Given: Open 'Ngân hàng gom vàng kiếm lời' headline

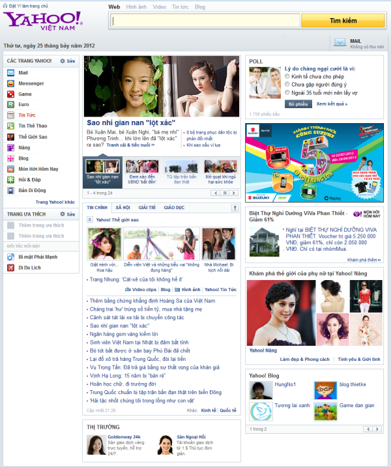Looking at the screenshot, I should tap(124, 334).
